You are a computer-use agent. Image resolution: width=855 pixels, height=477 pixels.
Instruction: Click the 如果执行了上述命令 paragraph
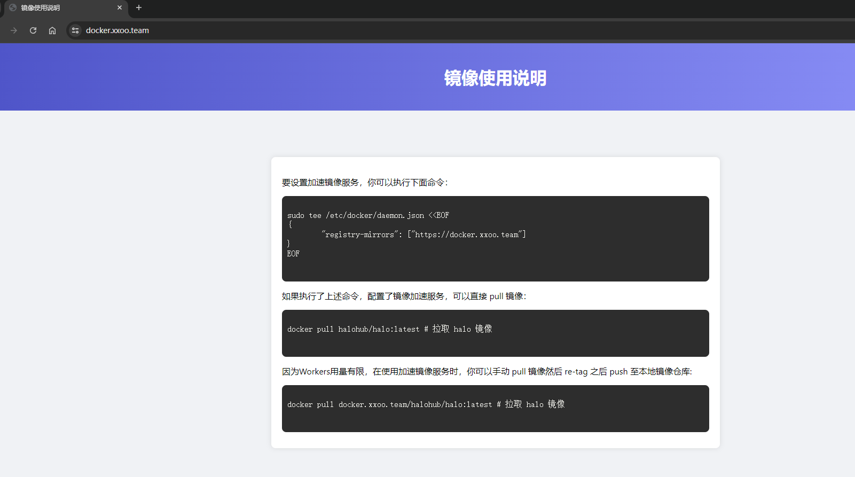(x=404, y=296)
